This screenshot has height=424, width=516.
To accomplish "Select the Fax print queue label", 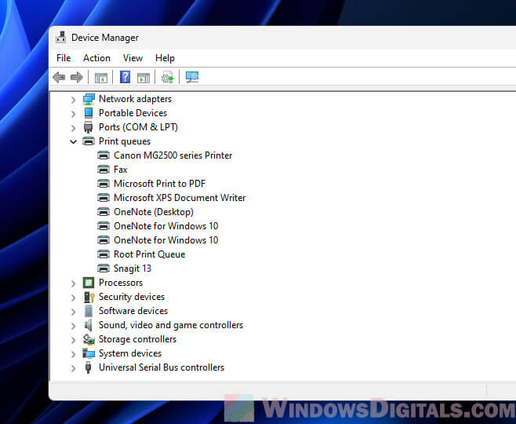I will pos(121,170).
